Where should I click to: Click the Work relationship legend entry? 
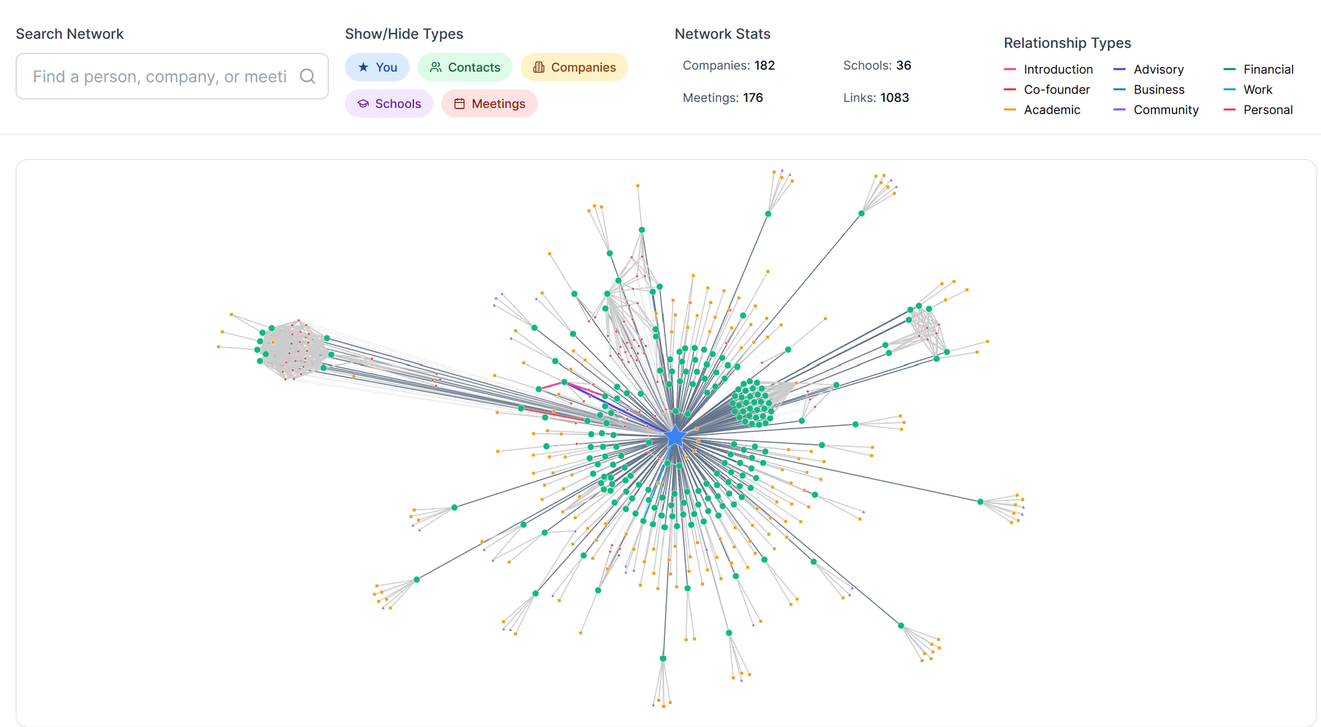(1248, 89)
